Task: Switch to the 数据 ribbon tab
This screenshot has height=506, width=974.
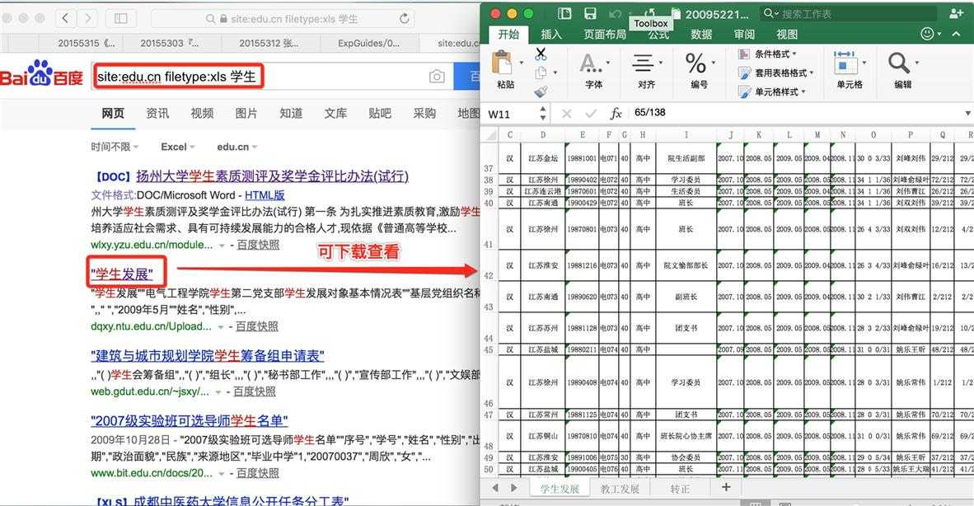Action: click(x=701, y=35)
